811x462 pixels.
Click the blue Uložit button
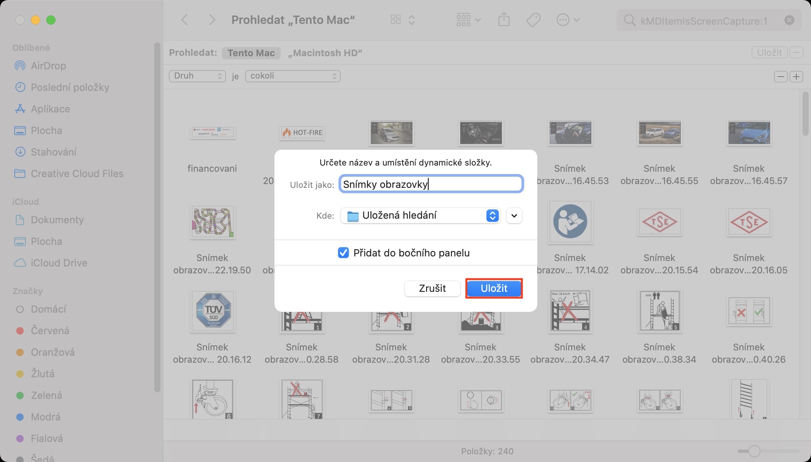pos(494,288)
